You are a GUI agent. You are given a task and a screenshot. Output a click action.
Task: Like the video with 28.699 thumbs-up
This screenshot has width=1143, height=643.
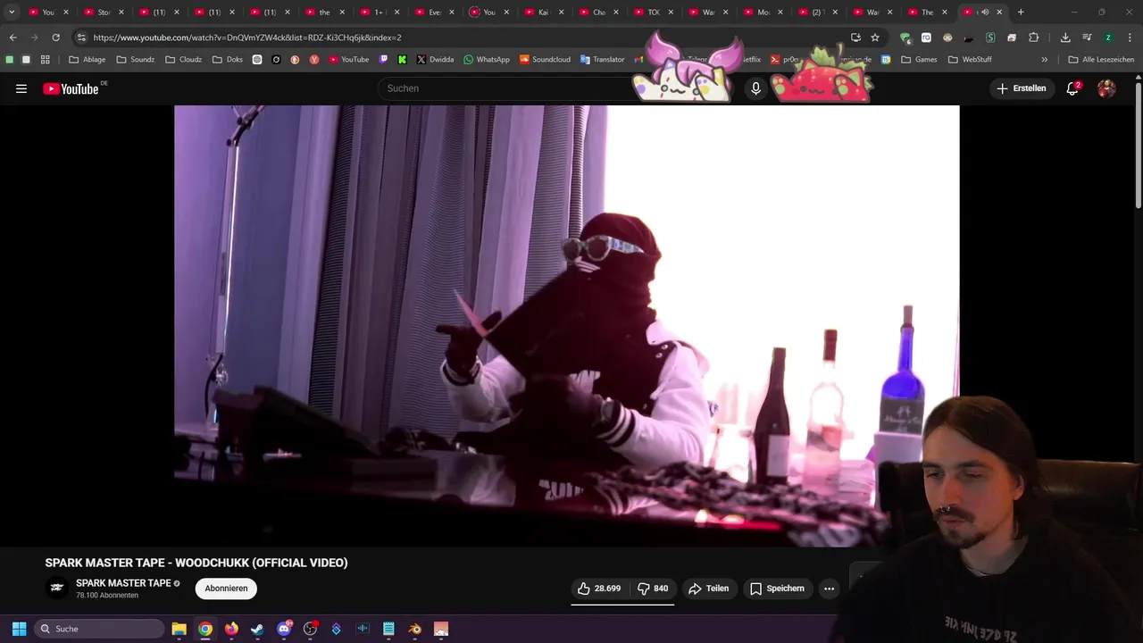coord(599,589)
